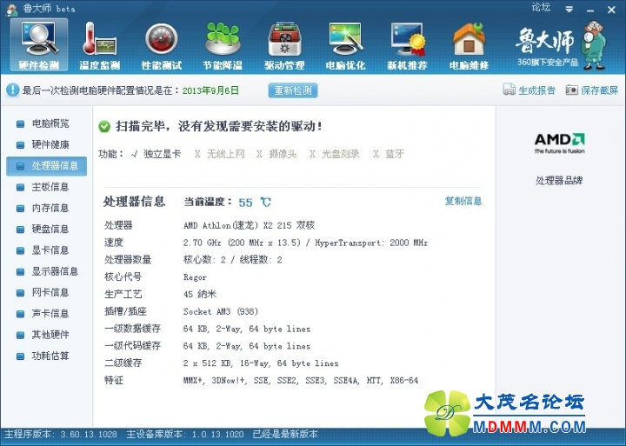Click the 蓝牙 feature label
This screenshot has width=626, height=446.
(x=395, y=154)
